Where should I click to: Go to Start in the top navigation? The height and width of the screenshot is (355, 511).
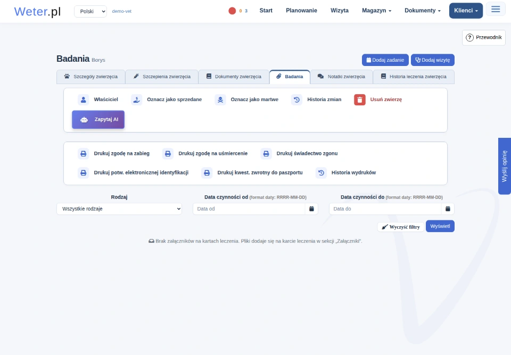click(x=266, y=11)
